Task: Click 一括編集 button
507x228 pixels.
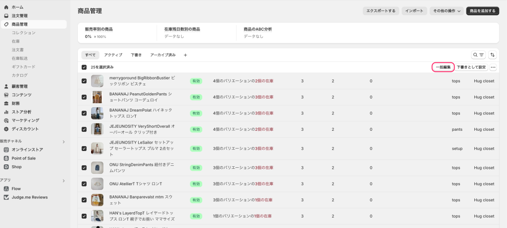Action: tap(443, 67)
